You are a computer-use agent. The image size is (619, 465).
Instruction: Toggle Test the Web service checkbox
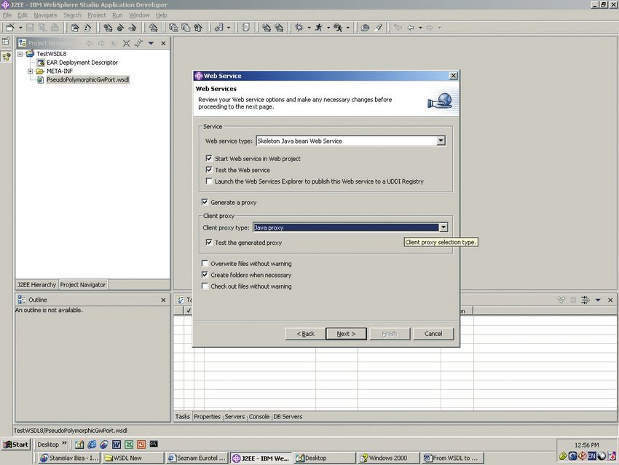(209, 170)
